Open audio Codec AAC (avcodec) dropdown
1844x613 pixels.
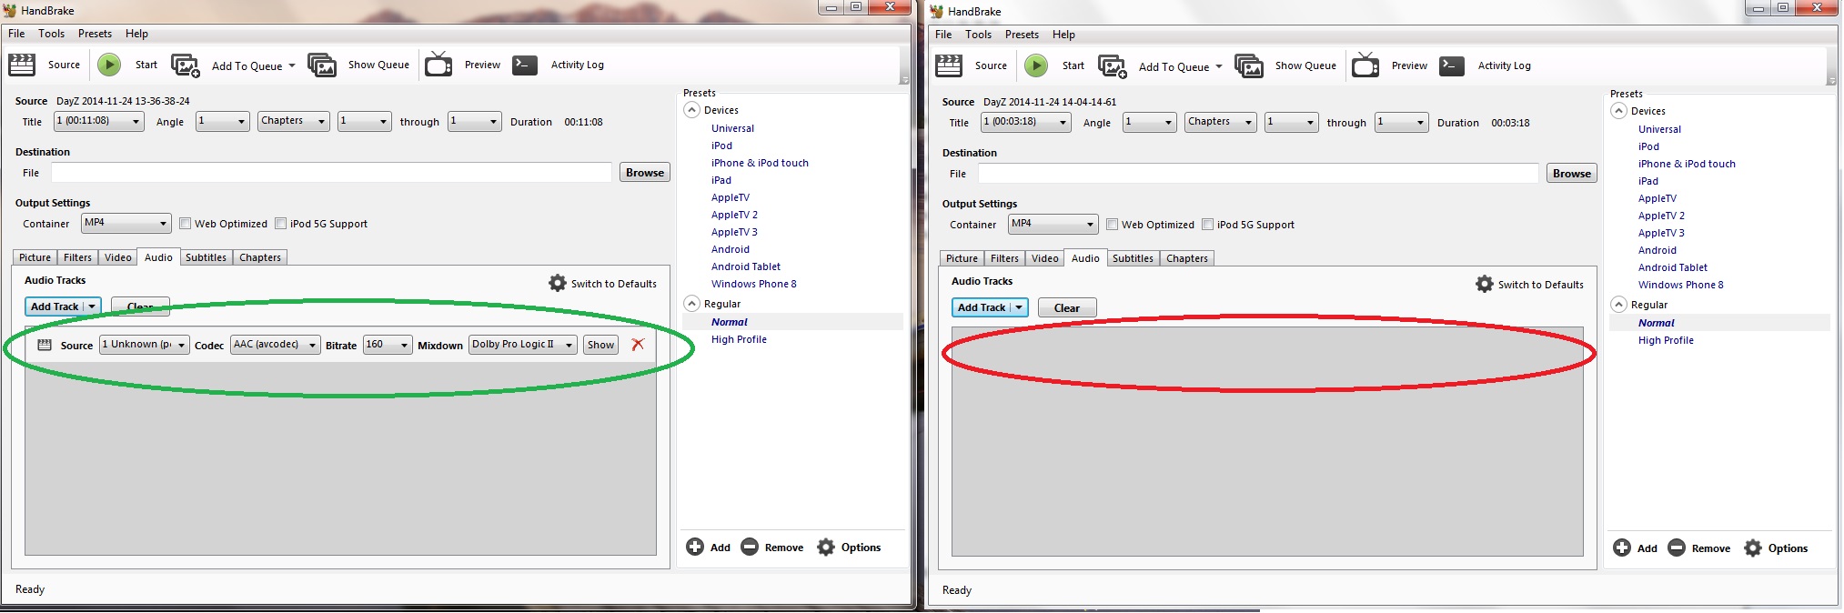click(275, 345)
